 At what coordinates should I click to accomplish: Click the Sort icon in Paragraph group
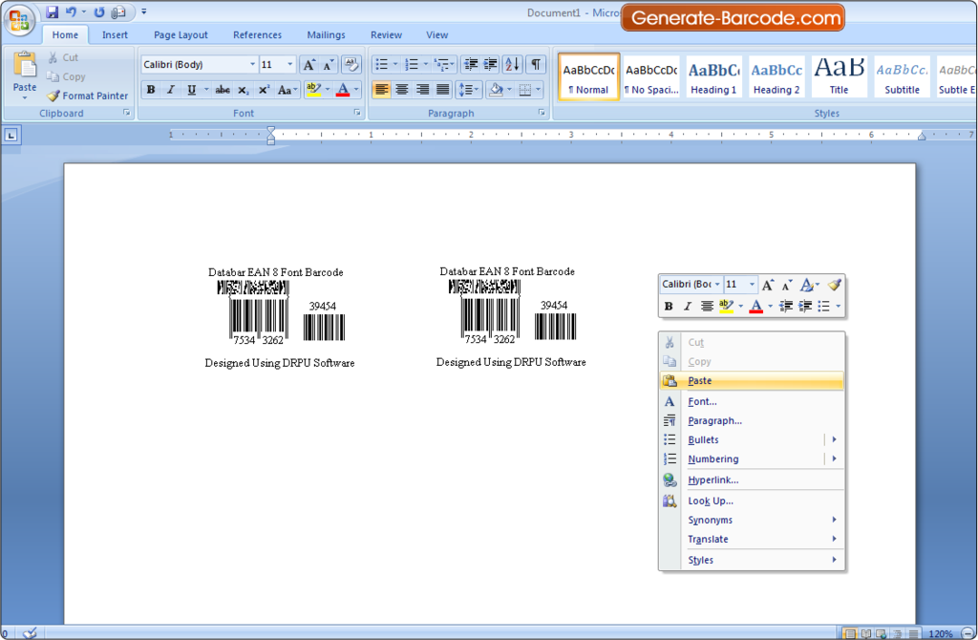tap(512, 64)
